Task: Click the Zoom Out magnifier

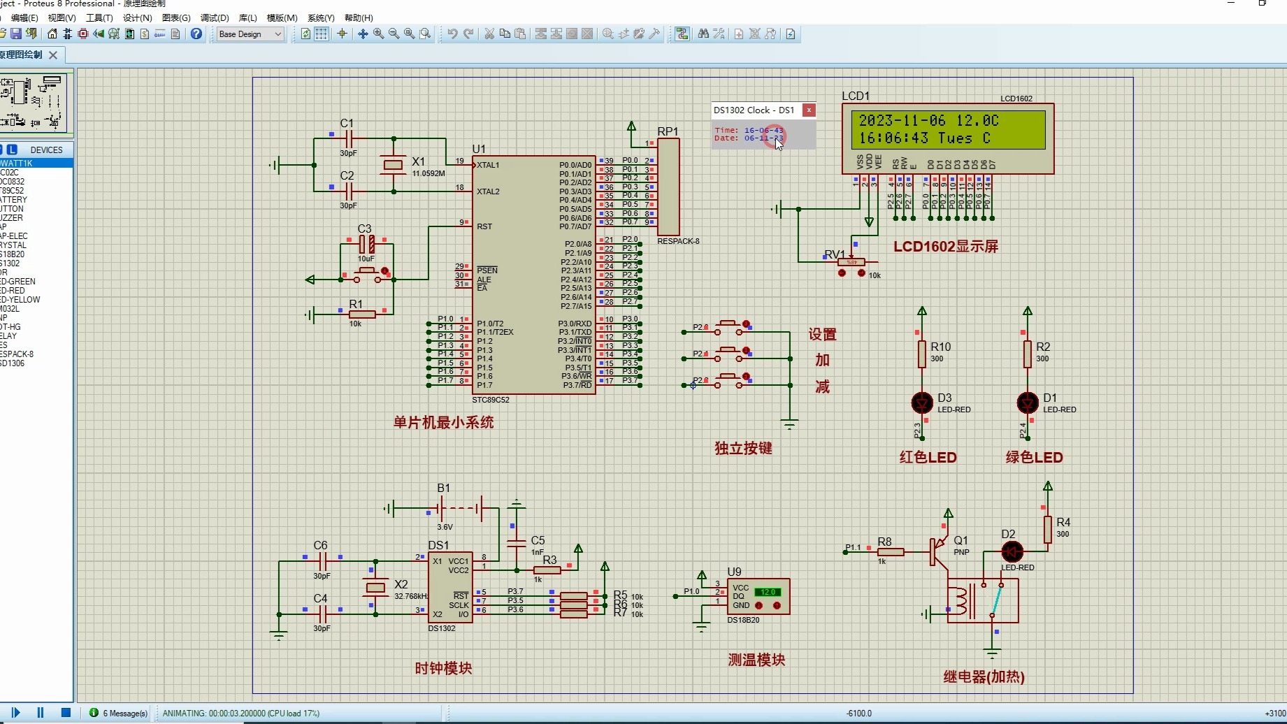Action: [x=394, y=34]
